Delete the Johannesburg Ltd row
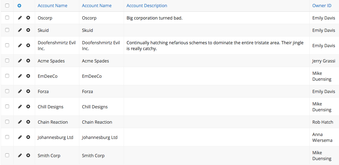The image size is (339, 165). (28, 137)
